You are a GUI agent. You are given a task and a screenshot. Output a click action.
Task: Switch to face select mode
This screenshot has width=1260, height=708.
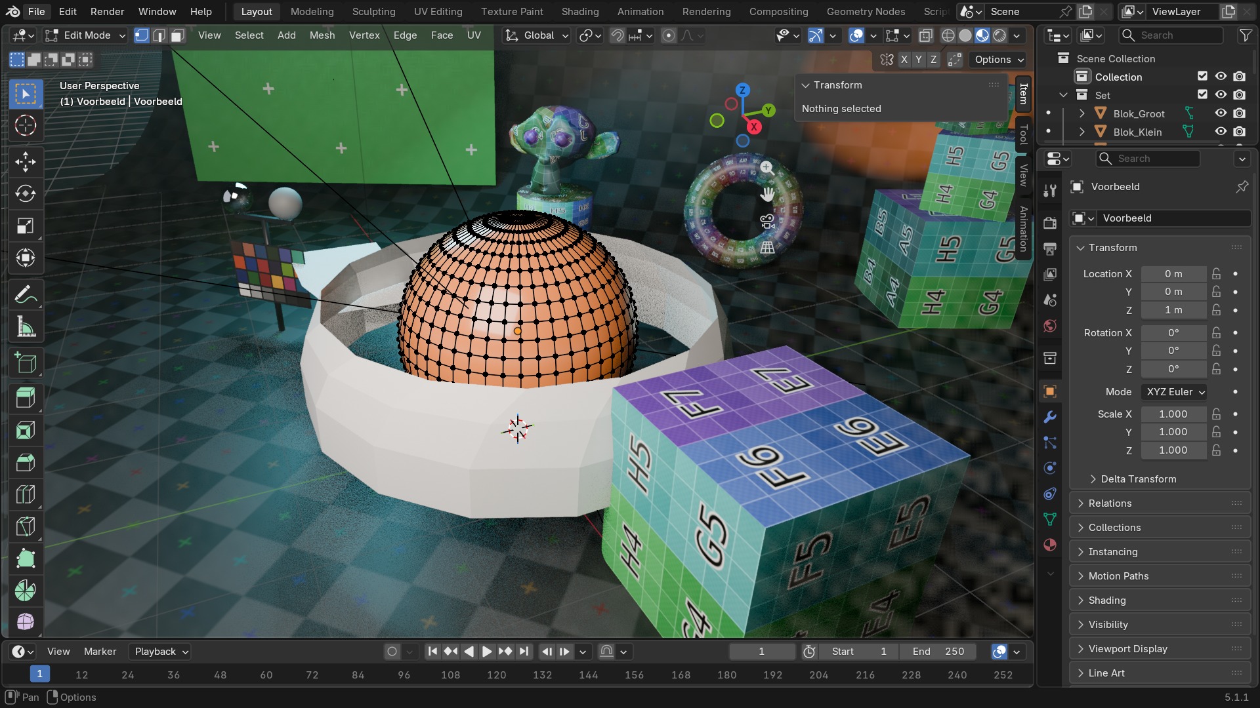pos(177,35)
